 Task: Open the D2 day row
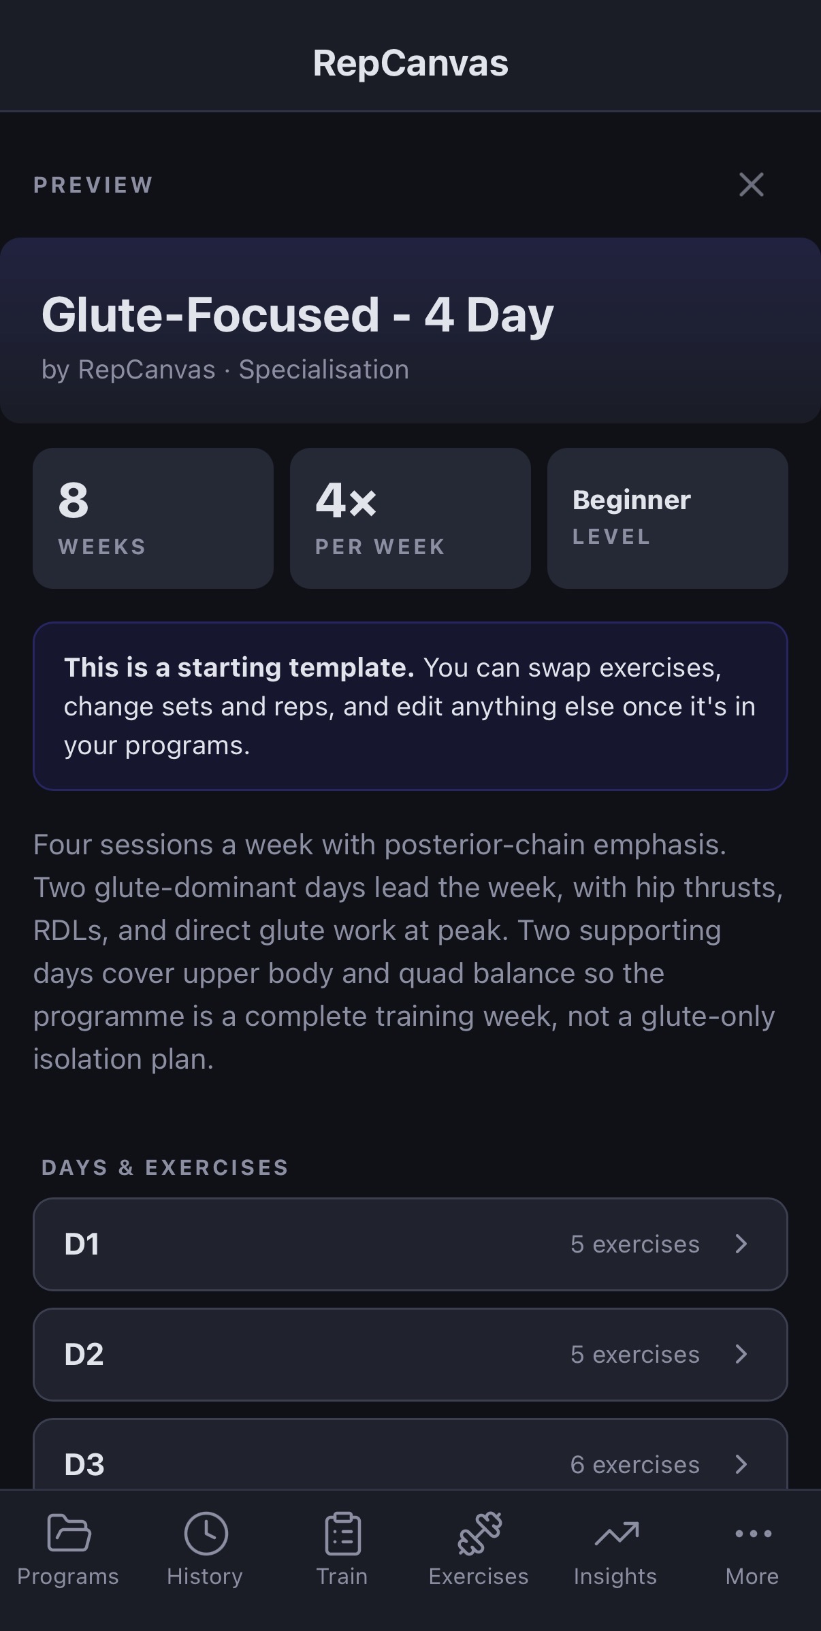[410, 1355]
